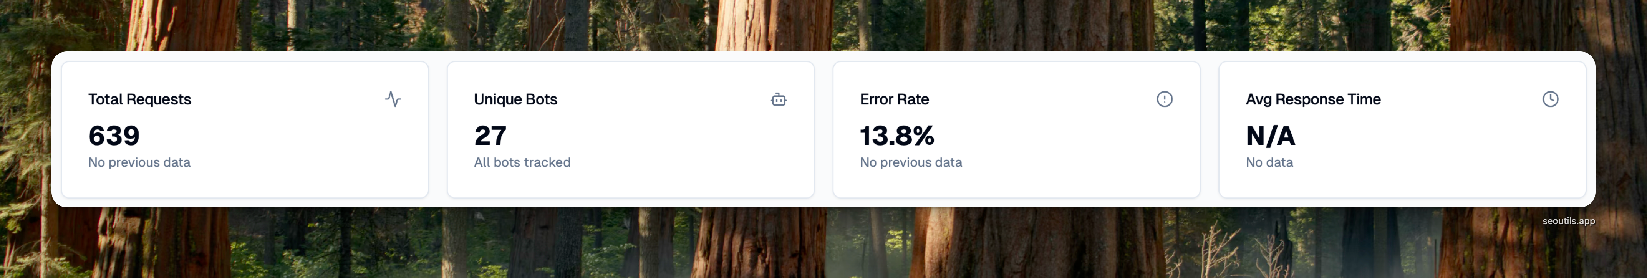Select the 27 unique bots value

[490, 136]
